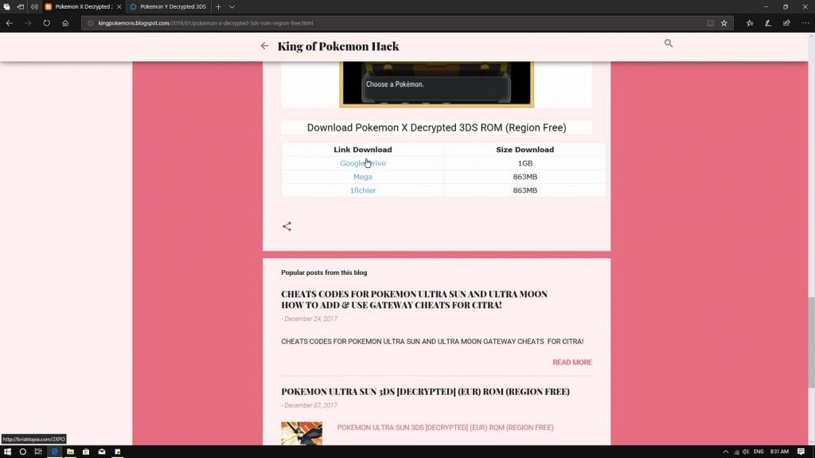Show hidden system tray icons
The image size is (815, 458).
(x=726, y=452)
